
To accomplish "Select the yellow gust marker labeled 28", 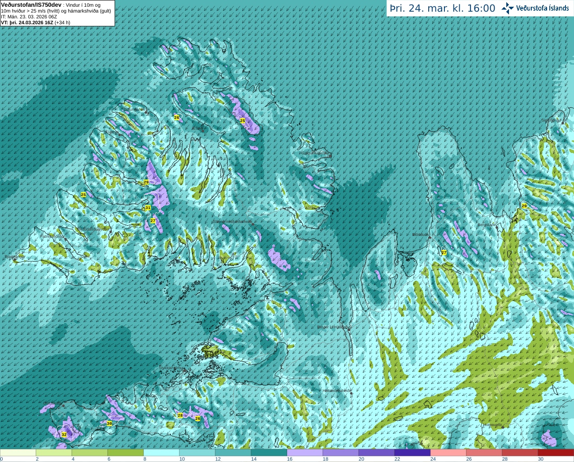I will point(180,415).
